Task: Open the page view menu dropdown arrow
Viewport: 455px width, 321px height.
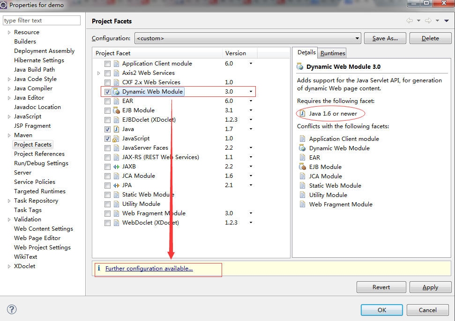Action: [x=447, y=21]
